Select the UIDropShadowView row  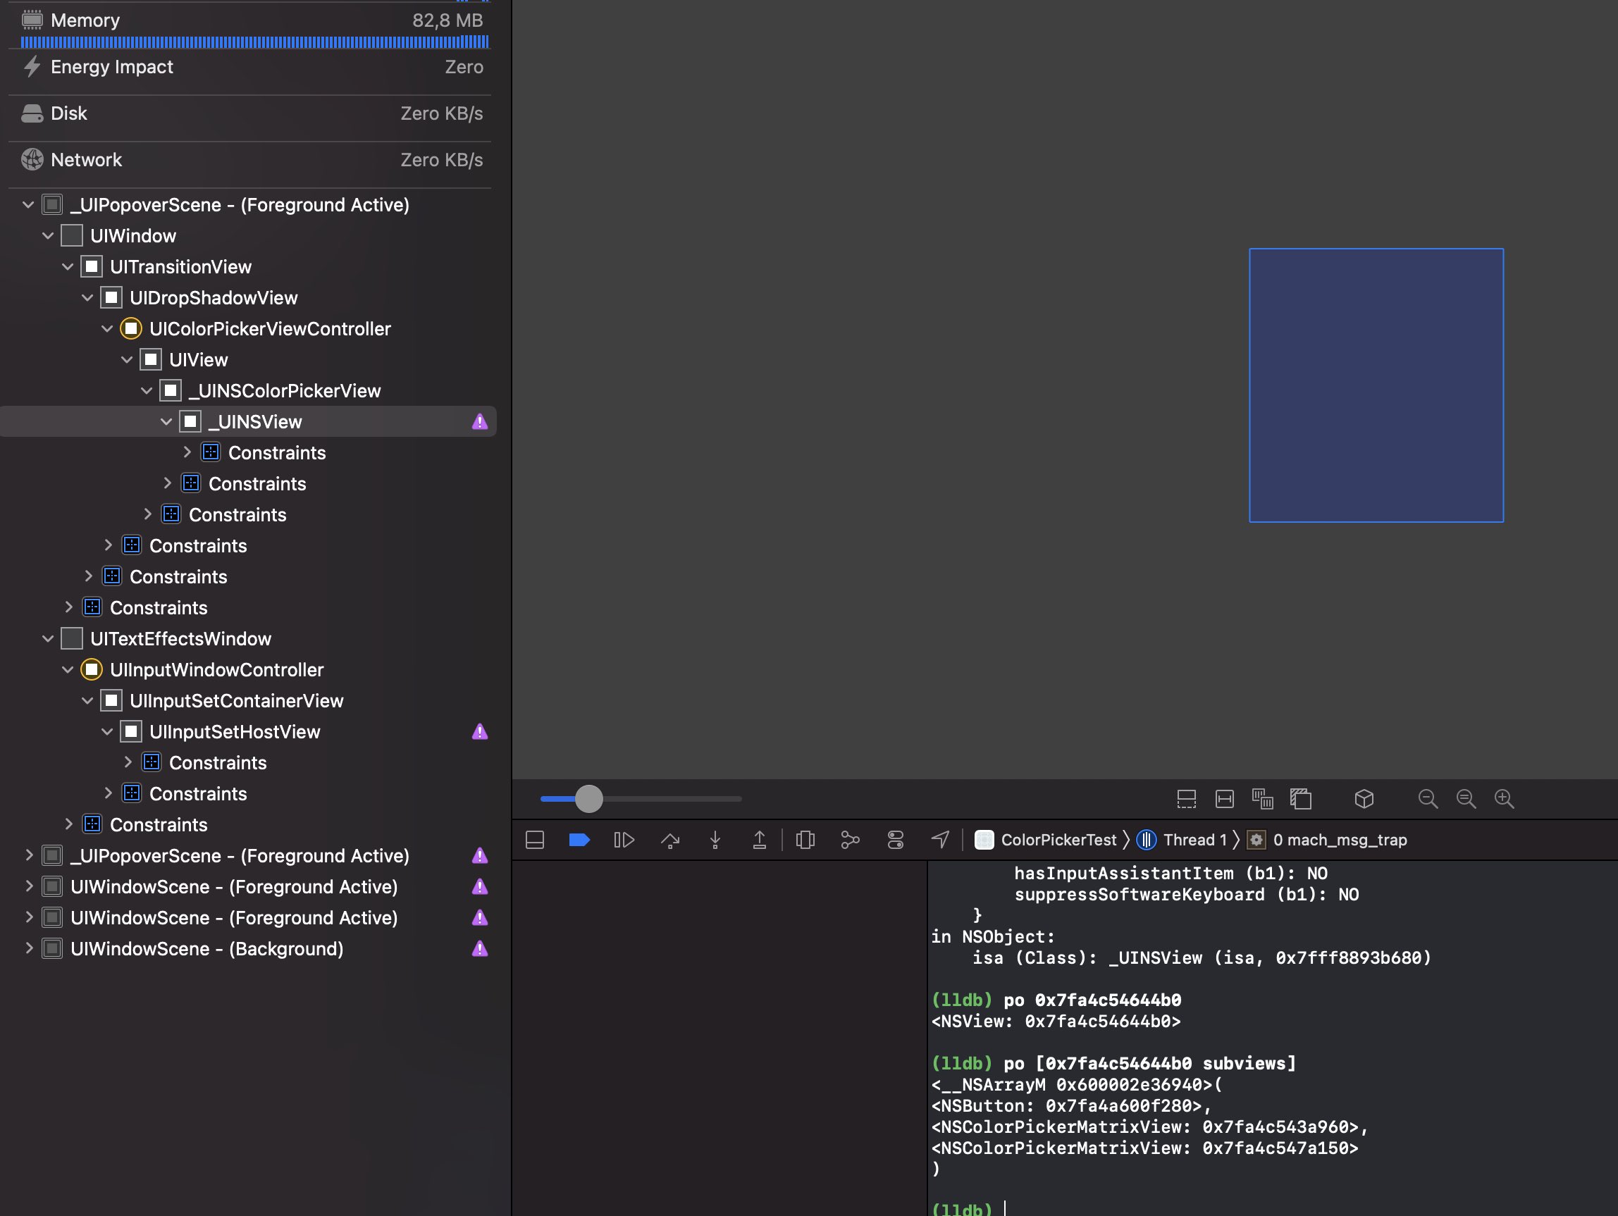click(249, 297)
